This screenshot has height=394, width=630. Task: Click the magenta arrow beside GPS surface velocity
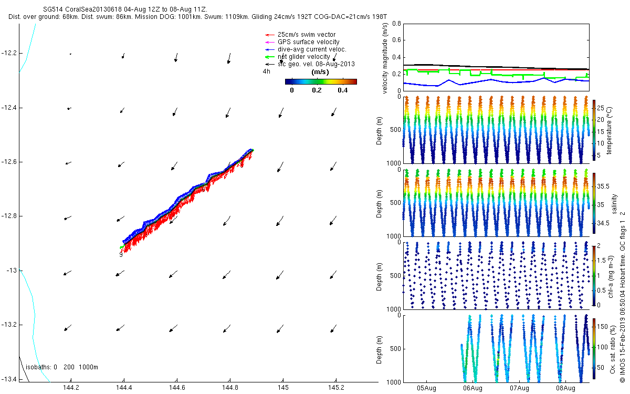click(x=269, y=42)
